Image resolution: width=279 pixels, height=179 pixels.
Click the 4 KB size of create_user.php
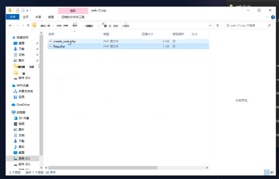166,41
